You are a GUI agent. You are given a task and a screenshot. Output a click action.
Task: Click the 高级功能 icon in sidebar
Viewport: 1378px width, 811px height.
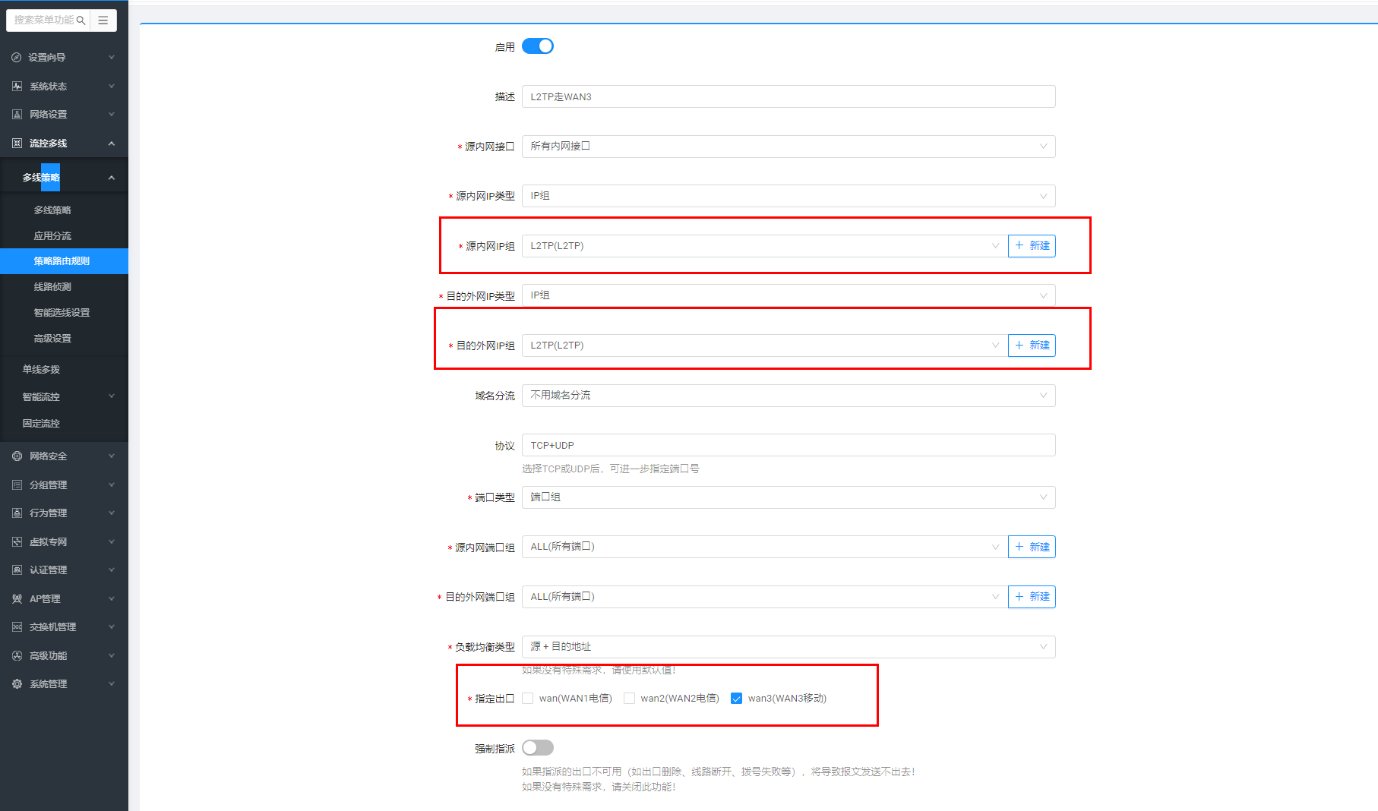pyautogui.click(x=17, y=656)
